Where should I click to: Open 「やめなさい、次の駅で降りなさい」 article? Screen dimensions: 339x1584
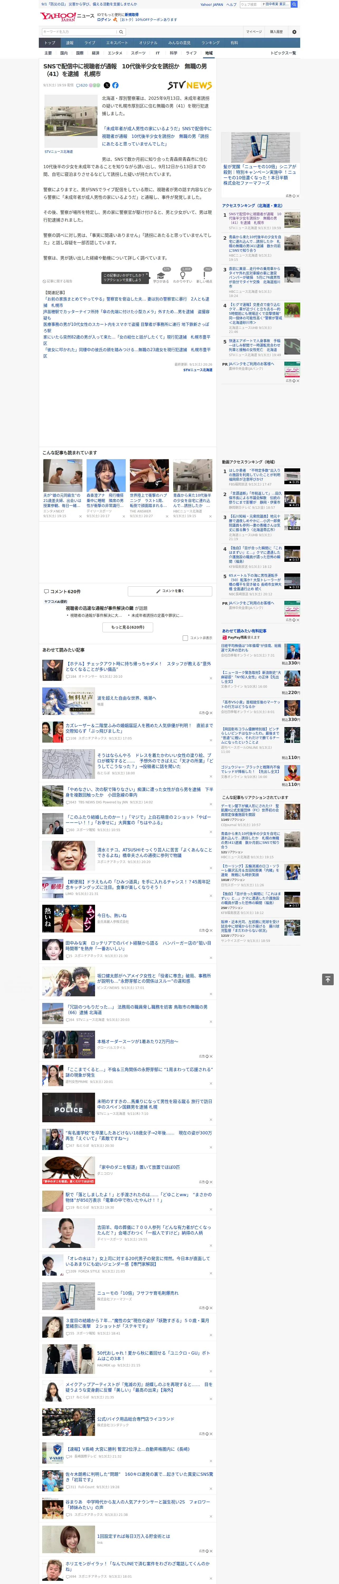[140, 792]
